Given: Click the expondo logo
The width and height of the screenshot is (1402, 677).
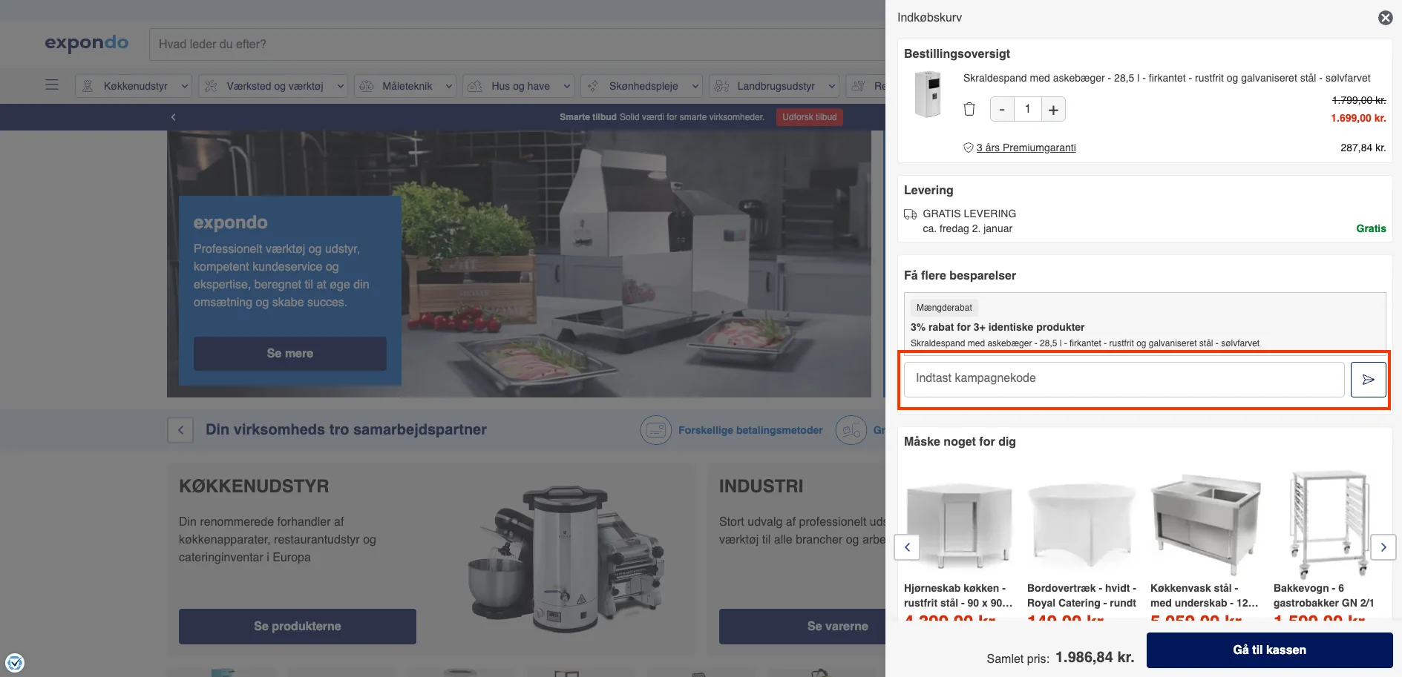Looking at the screenshot, I should tap(87, 44).
